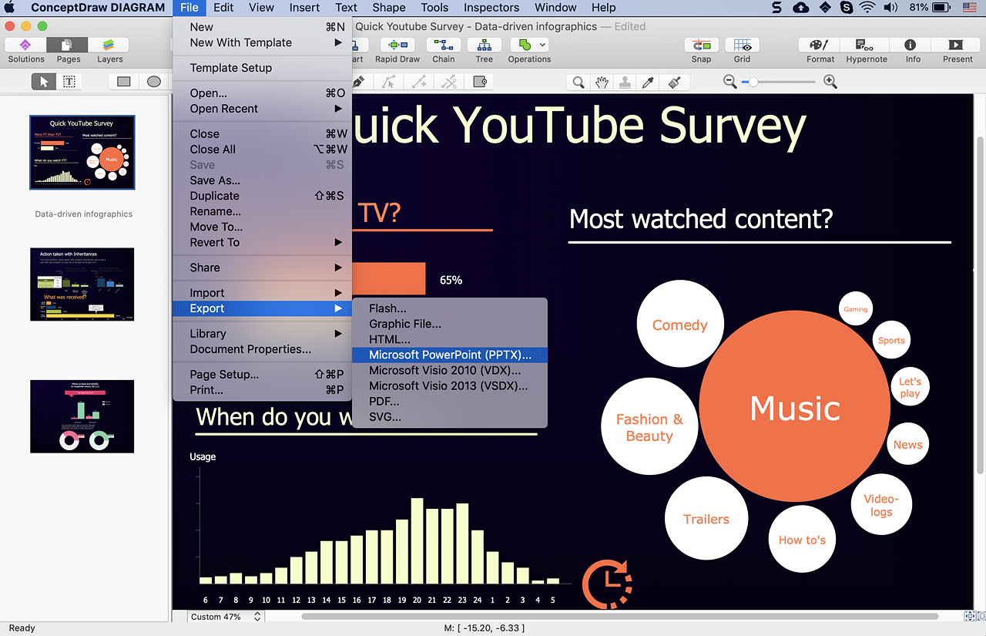Viewport: 986px width, 636px height.
Task: Choose Page Setup in File menu
Action: (262, 375)
